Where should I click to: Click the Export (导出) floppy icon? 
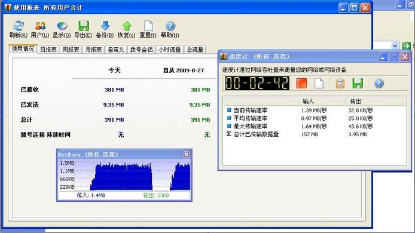[x=83, y=26]
